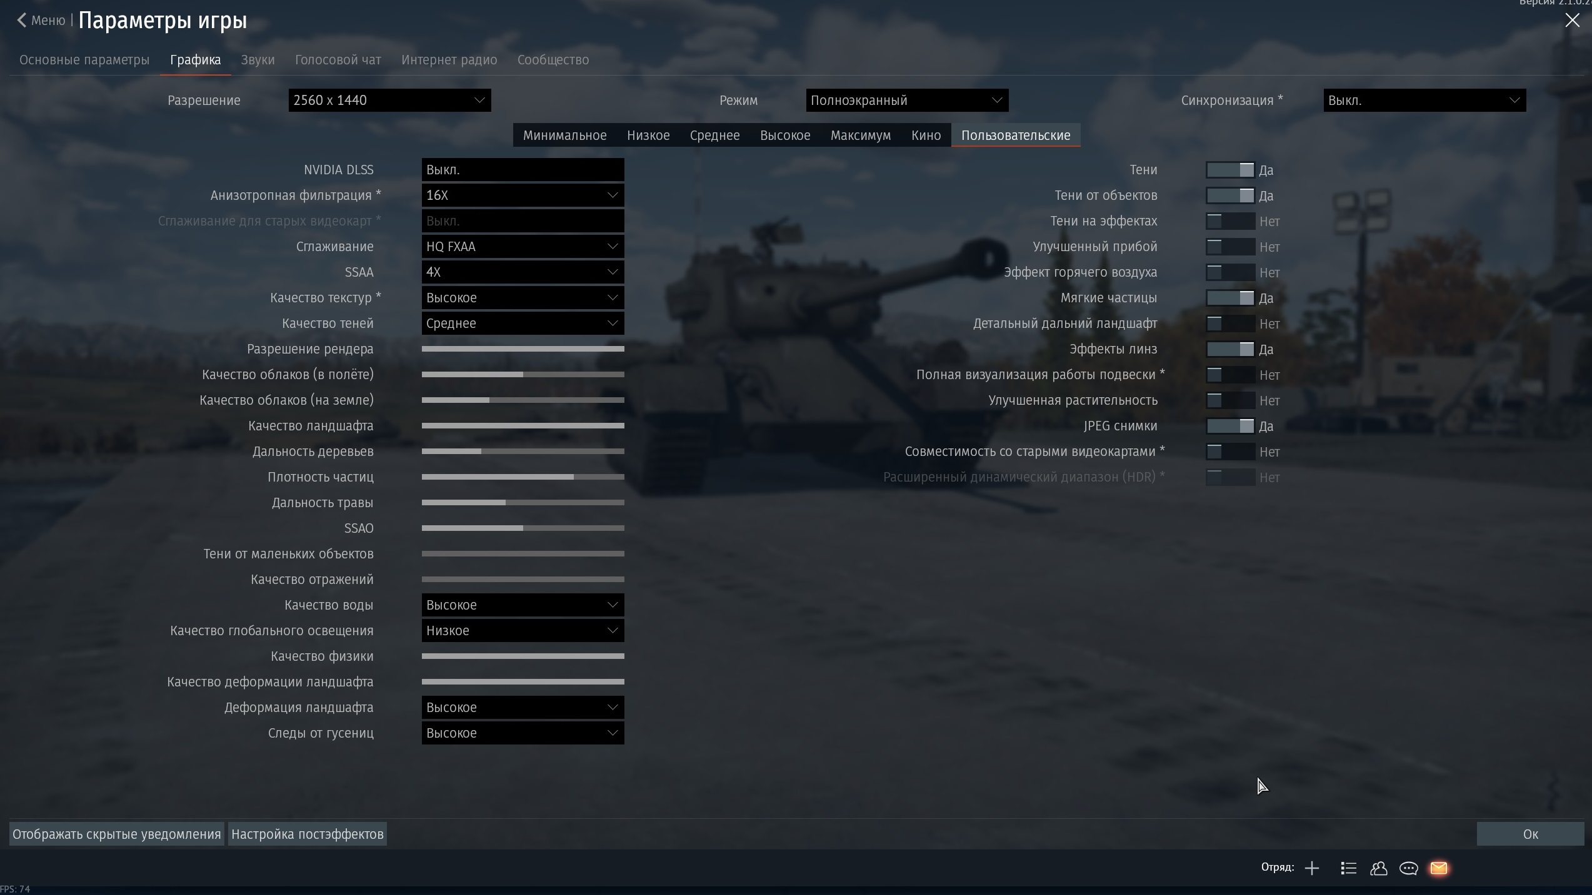This screenshot has width=1592, height=895.
Task: Adjust the Дальность деревьев slider
Action: pos(523,451)
